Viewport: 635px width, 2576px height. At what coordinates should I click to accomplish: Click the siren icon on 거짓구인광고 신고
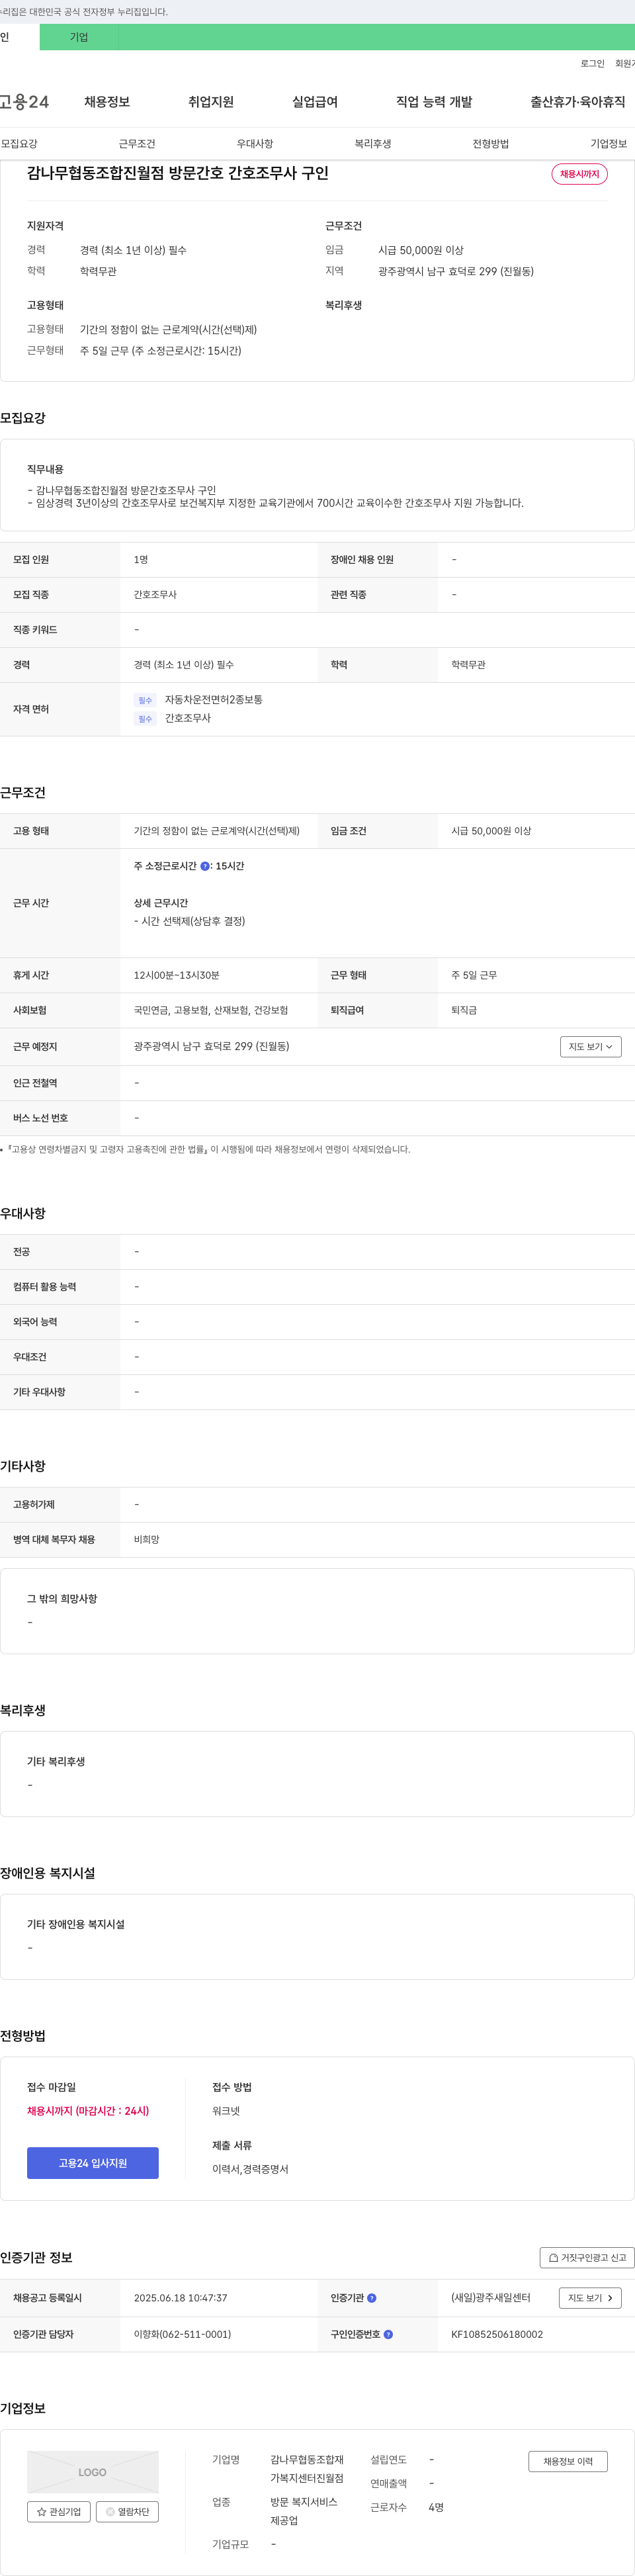click(553, 2257)
